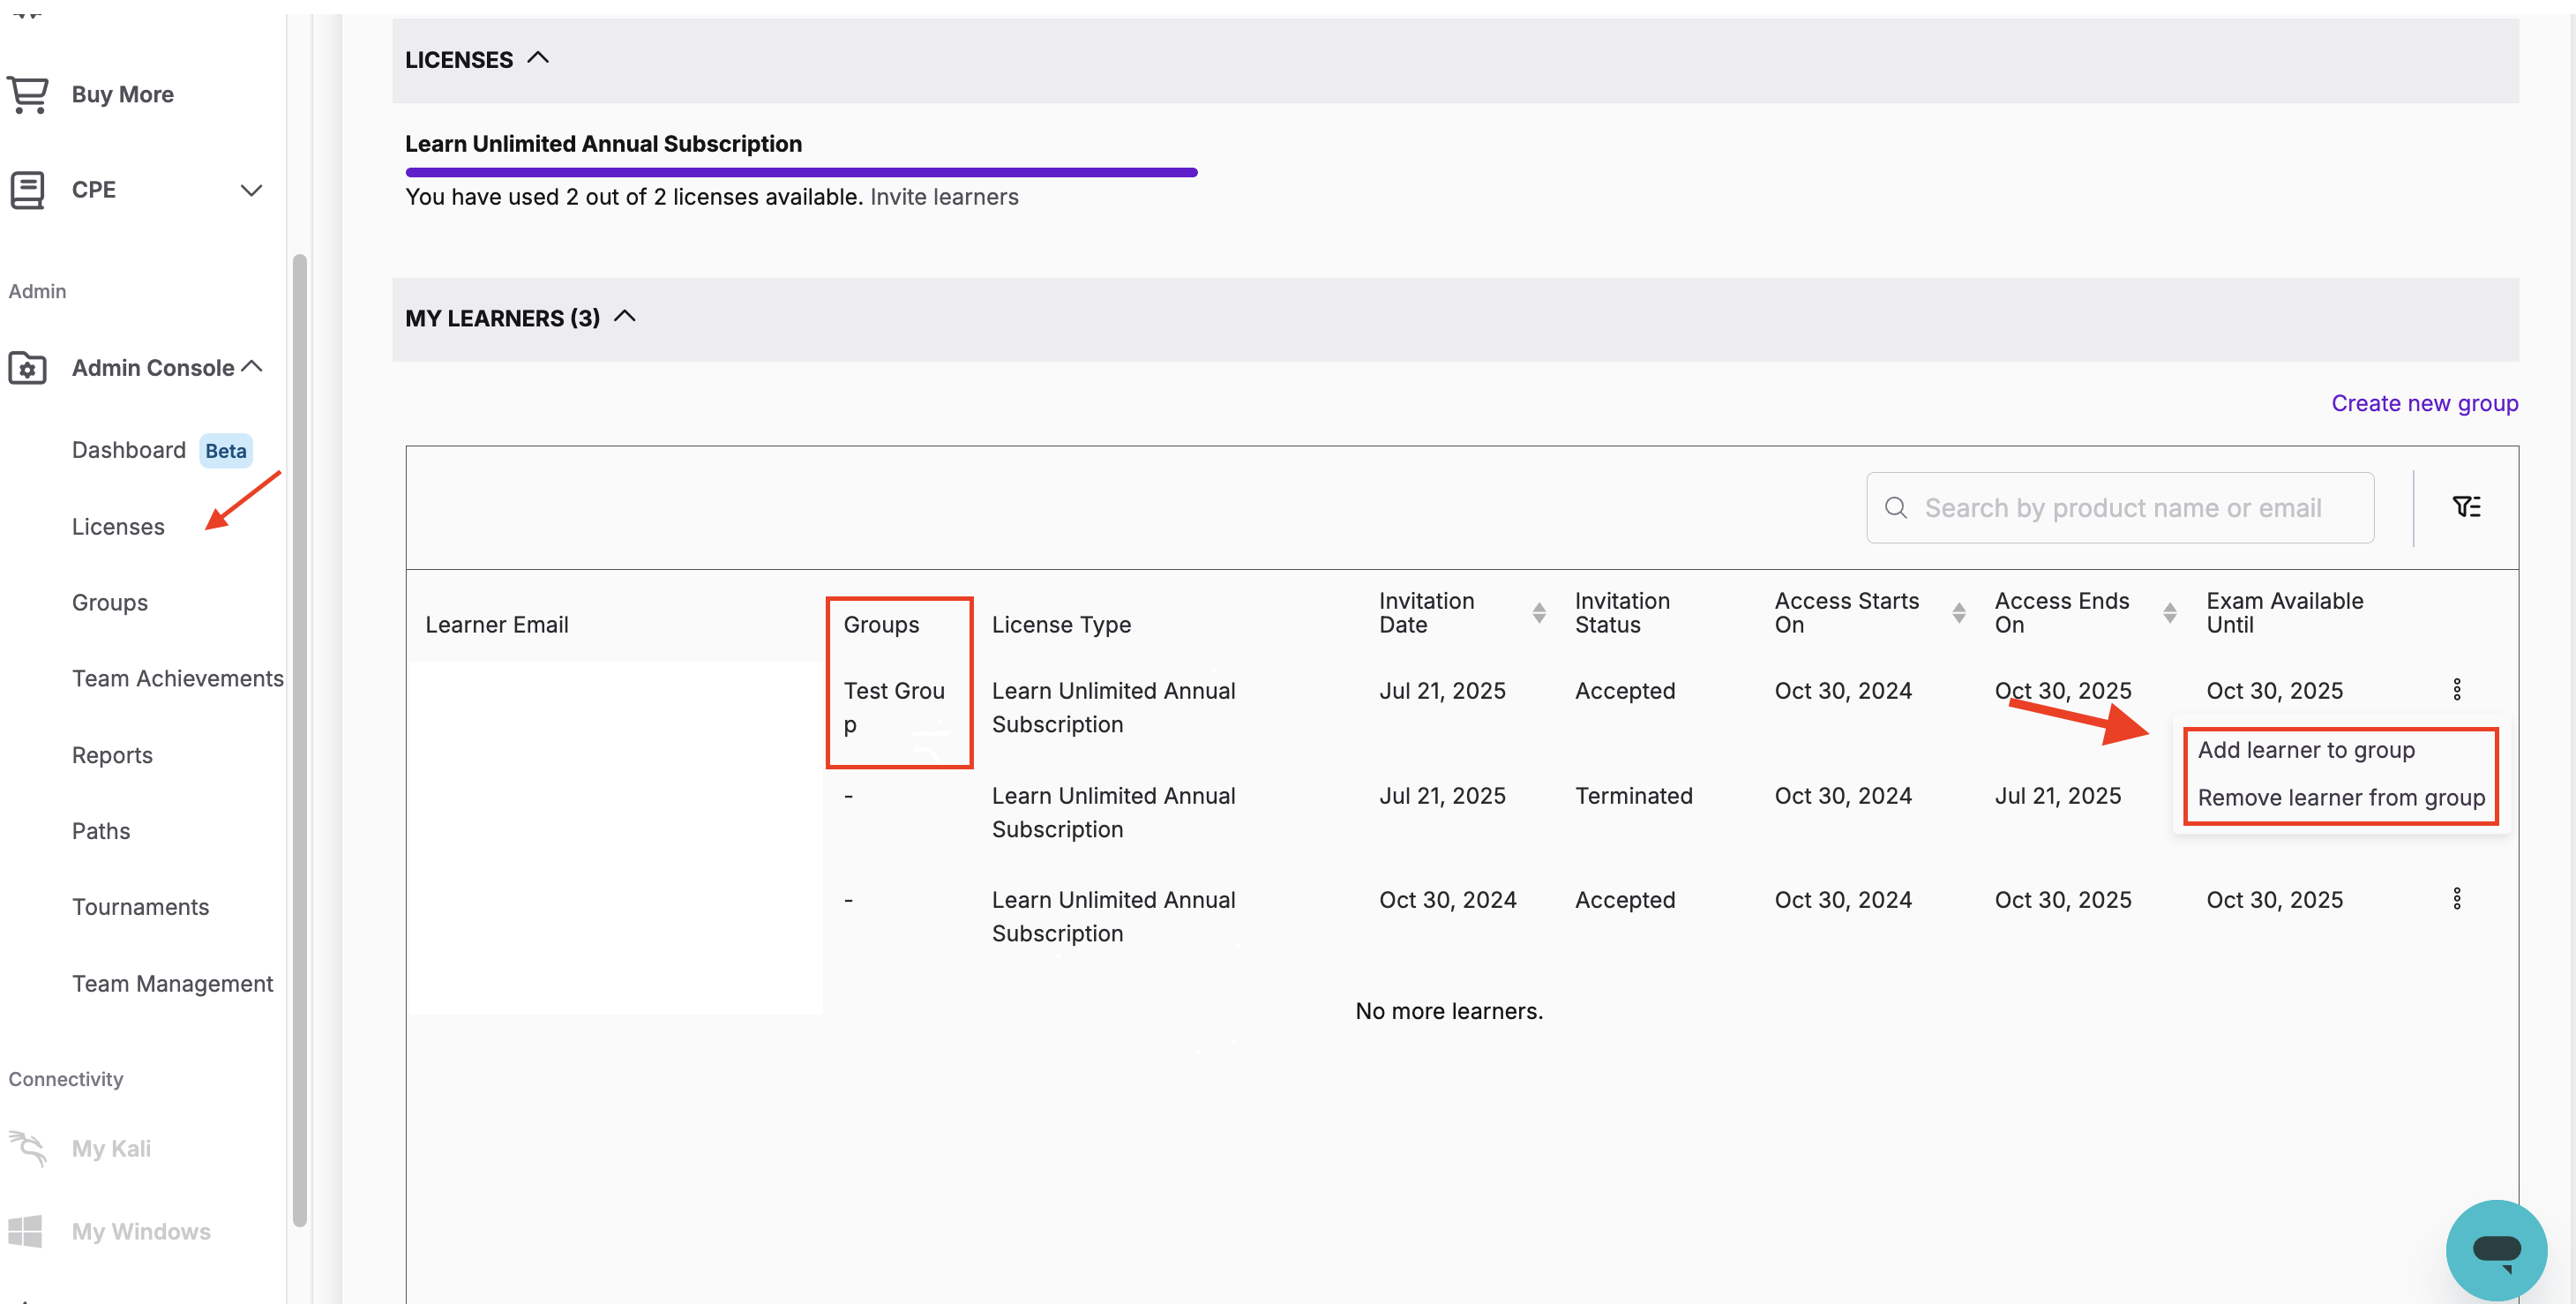
Task: Click the Admin Console folder-gear icon
Action: 28,368
